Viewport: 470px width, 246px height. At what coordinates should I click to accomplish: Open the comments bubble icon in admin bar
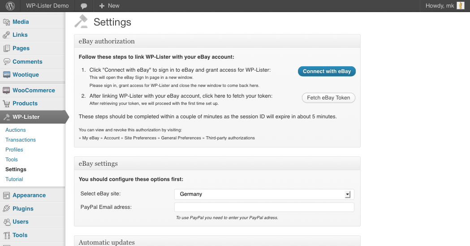[x=84, y=6]
